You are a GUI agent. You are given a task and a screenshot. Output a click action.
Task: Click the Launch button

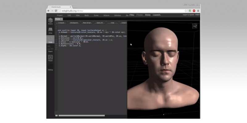click(157, 15)
